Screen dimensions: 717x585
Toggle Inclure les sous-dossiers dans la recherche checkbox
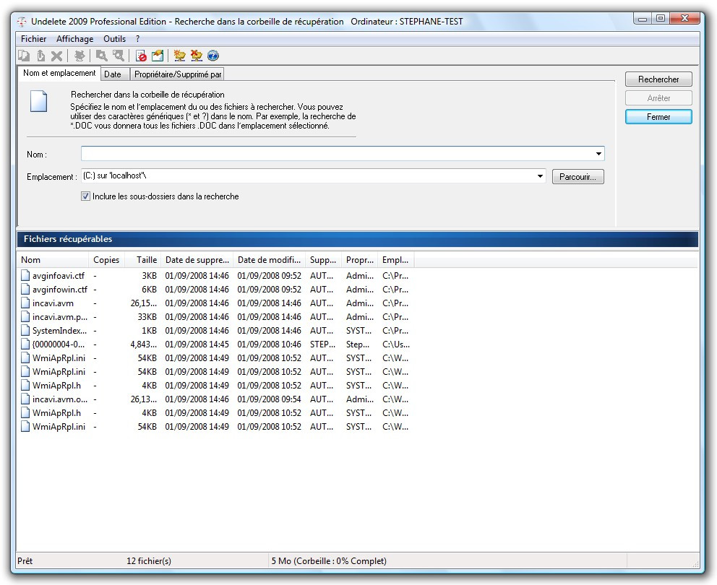tap(86, 196)
